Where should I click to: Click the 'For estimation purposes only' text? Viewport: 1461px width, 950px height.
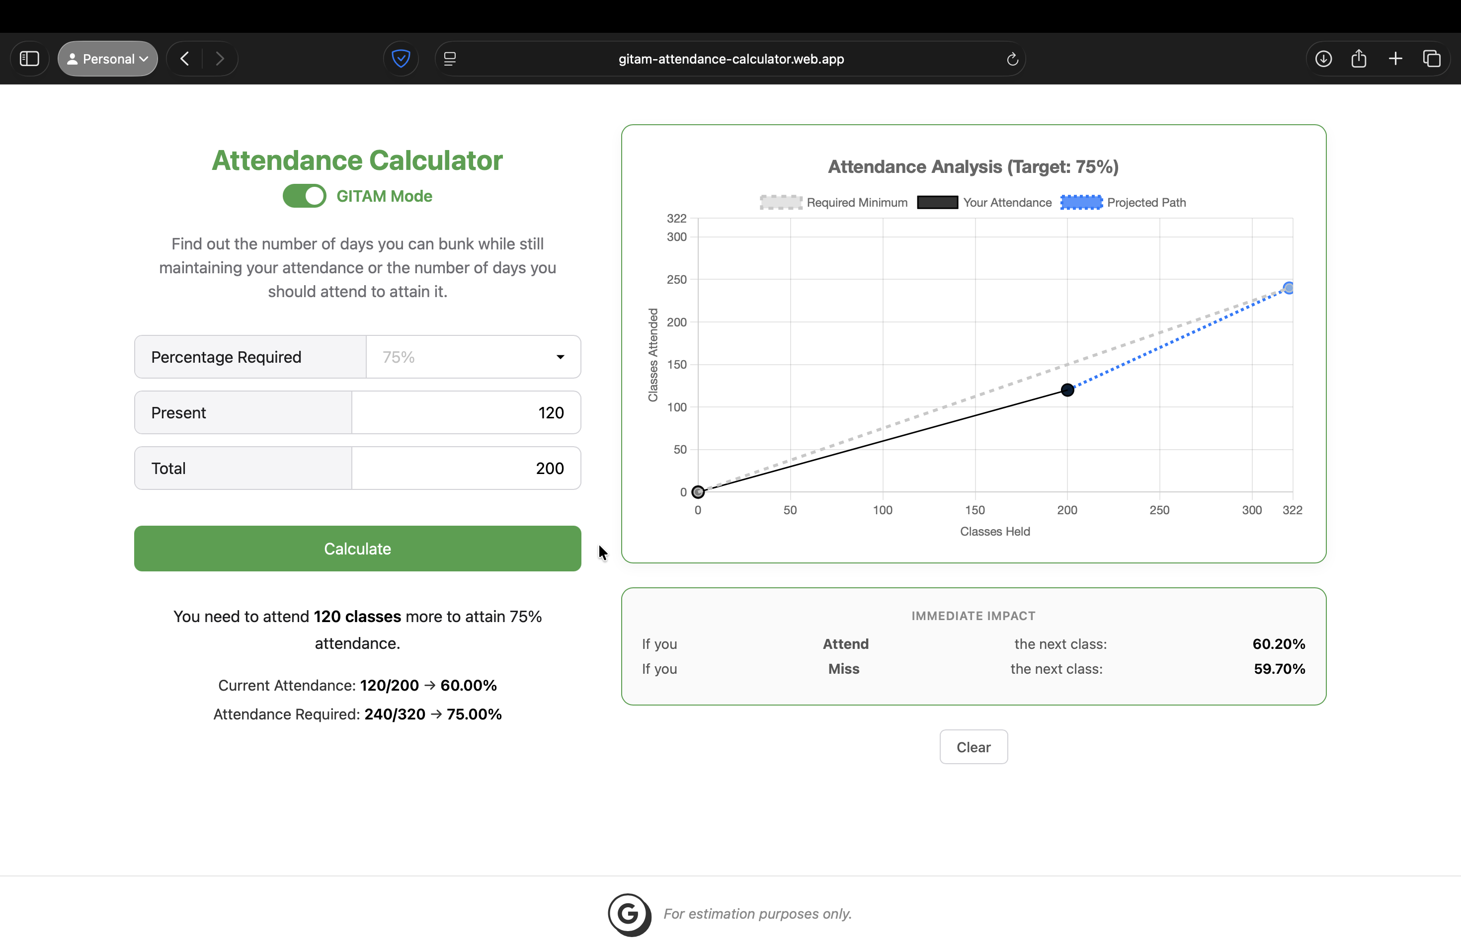coord(757,914)
